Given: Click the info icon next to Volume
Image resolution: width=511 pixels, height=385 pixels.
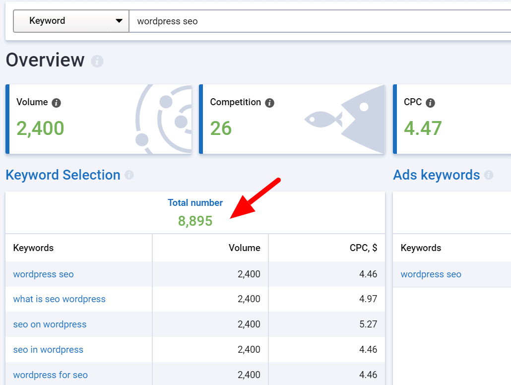Looking at the screenshot, I should pyautogui.click(x=57, y=103).
